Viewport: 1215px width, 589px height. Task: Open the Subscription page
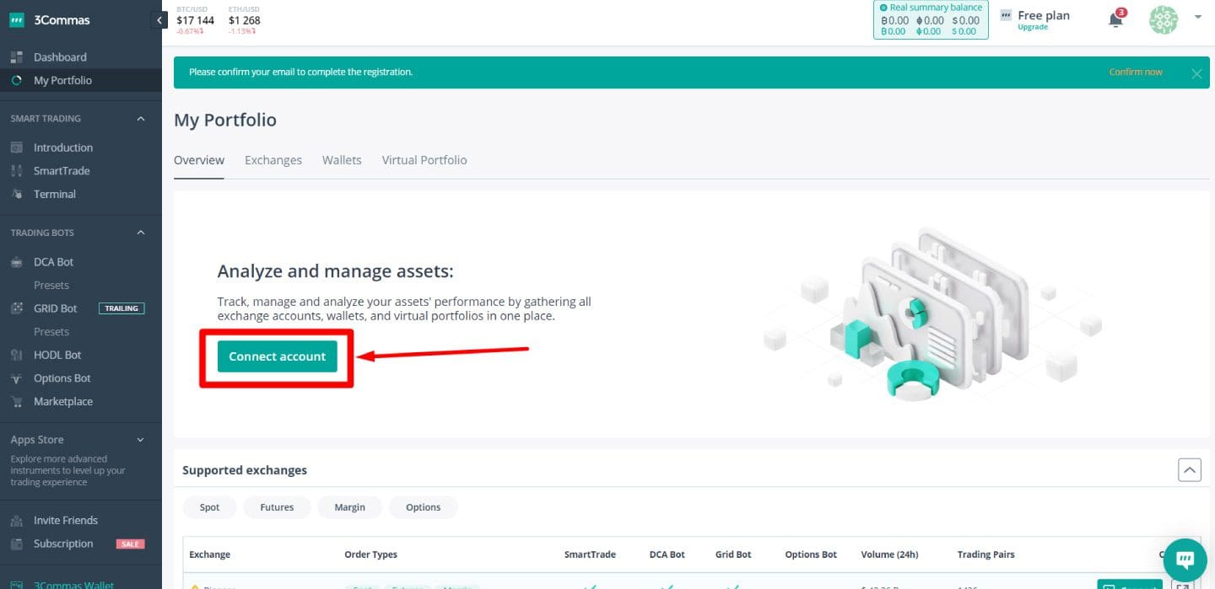point(63,543)
